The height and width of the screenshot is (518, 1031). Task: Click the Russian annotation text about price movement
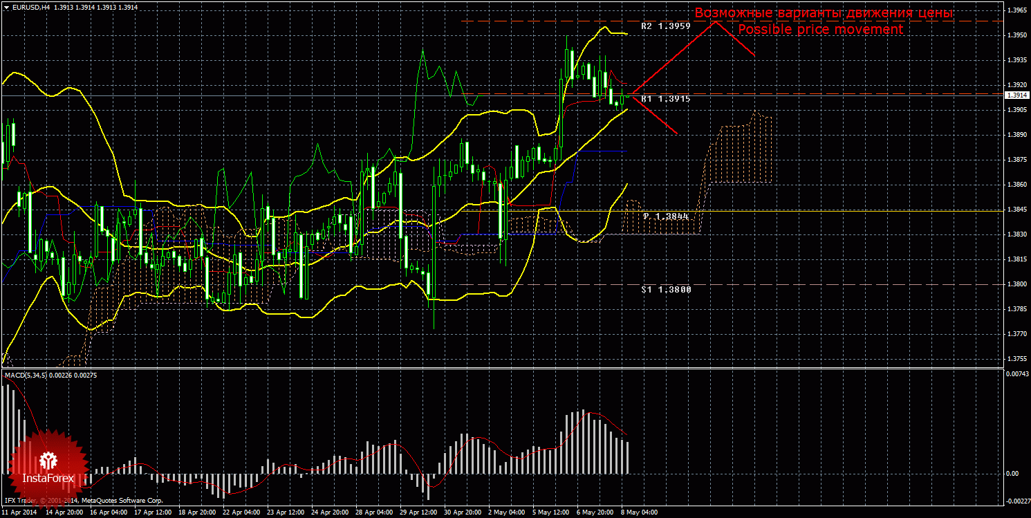tap(824, 13)
